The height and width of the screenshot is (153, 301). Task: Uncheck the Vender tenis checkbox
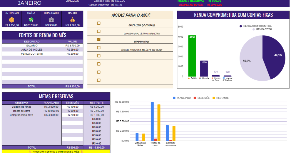[x=99, y=39]
